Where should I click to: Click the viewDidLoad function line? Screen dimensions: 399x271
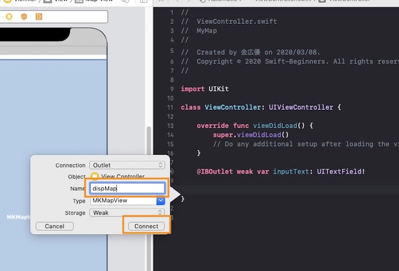point(255,126)
